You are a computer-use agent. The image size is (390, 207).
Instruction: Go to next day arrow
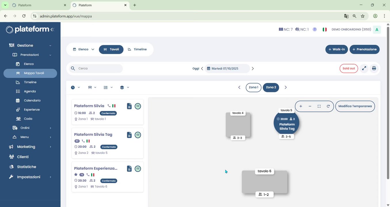coord(253,68)
